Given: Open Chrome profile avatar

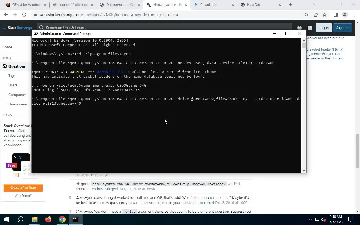Looking at the screenshot, I should tap(345, 15).
